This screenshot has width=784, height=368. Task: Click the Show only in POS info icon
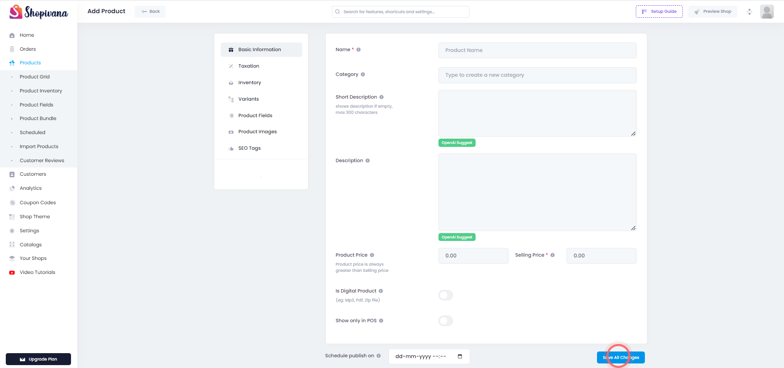(x=381, y=321)
